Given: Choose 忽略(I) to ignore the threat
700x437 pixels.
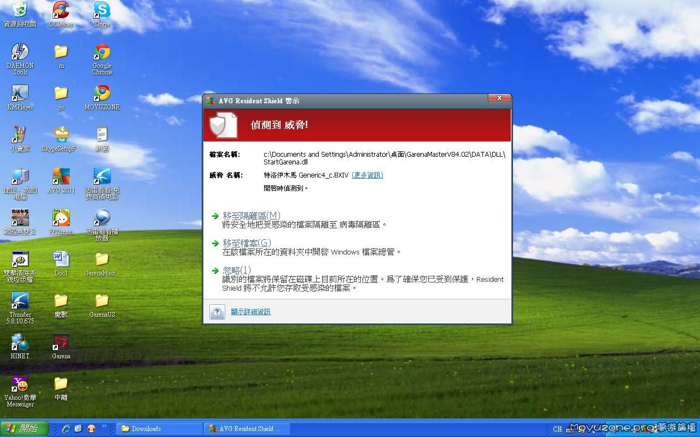Looking at the screenshot, I should coord(237,270).
